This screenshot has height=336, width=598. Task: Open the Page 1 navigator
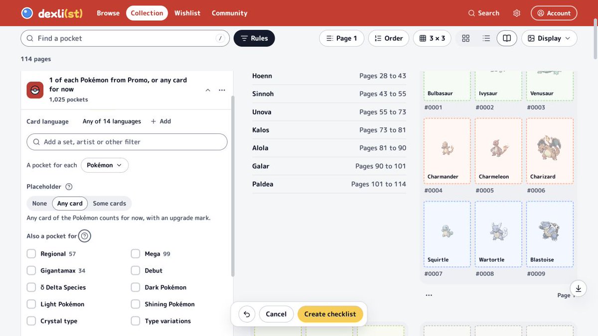tap(341, 38)
